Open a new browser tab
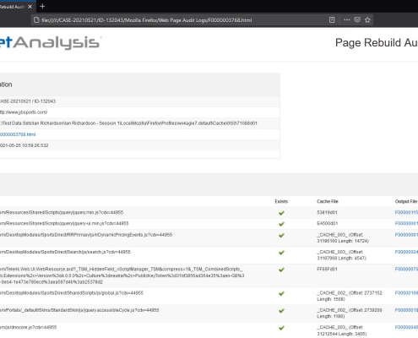This screenshot has height=338, width=418. pyautogui.click(x=42, y=7)
